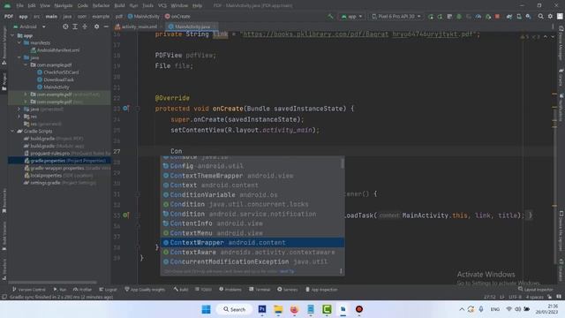Select AndroidManifest.xml in project tree
Screen dimensions: 565x318
55,50
